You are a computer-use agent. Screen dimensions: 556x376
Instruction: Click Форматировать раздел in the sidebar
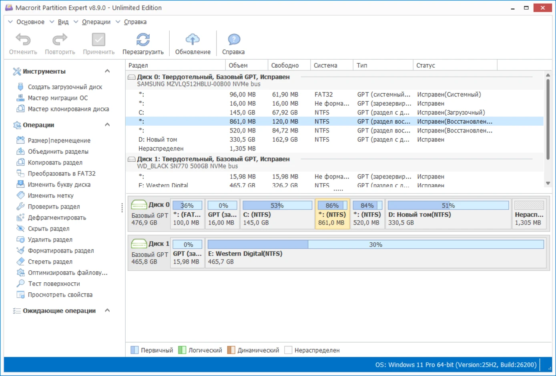(61, 251)
